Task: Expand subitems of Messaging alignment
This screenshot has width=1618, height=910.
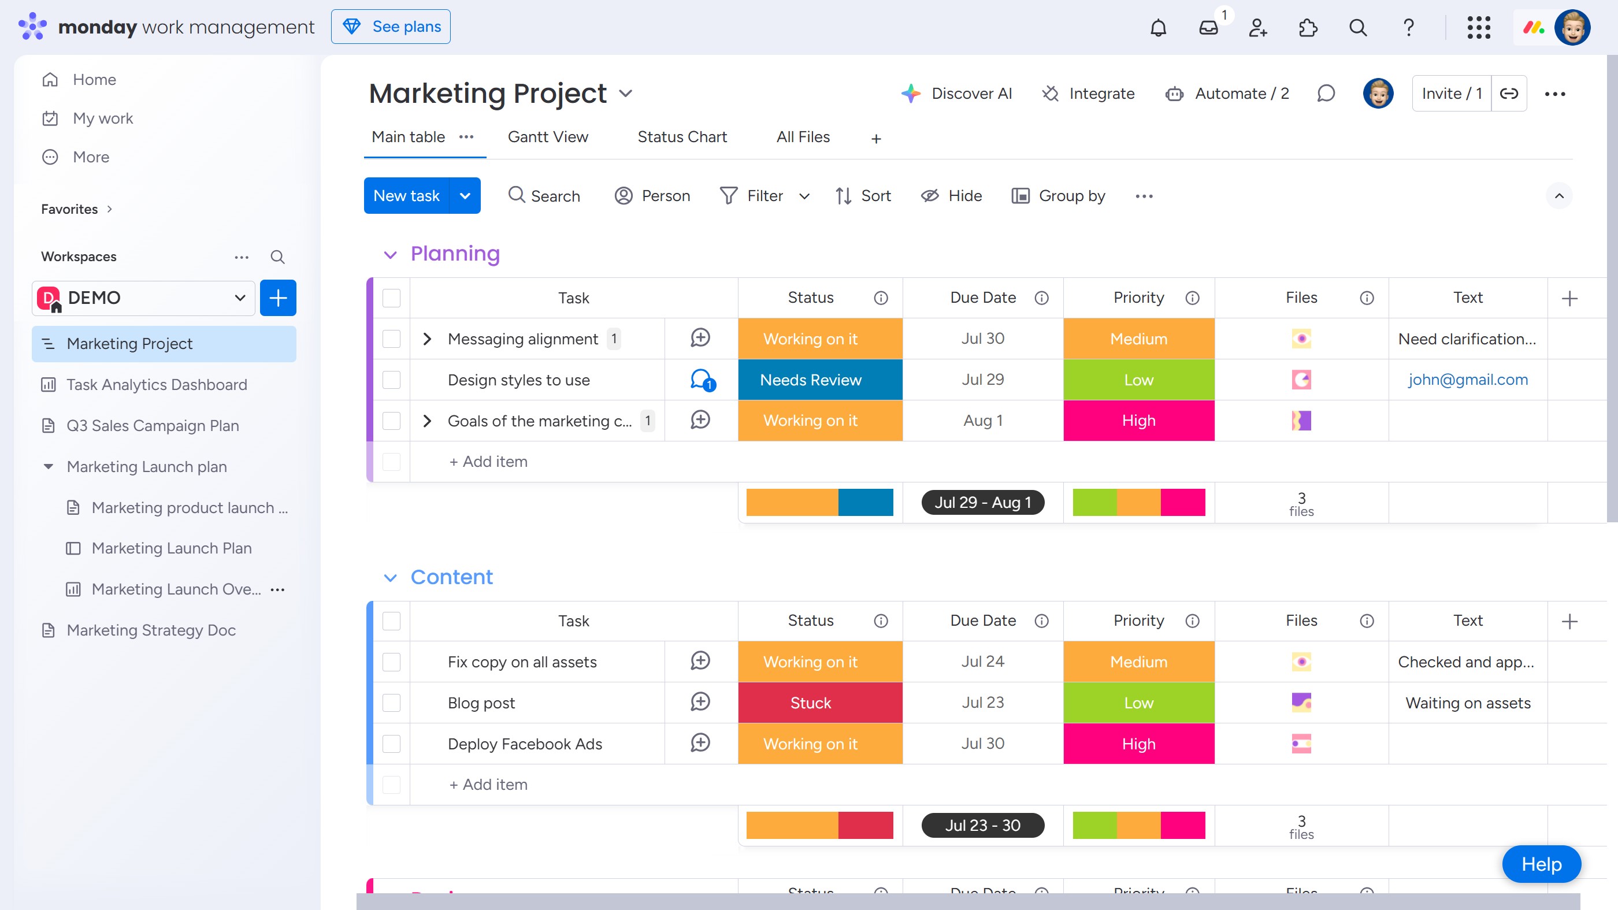Action: pyautogui.click(x=428, y=339)
